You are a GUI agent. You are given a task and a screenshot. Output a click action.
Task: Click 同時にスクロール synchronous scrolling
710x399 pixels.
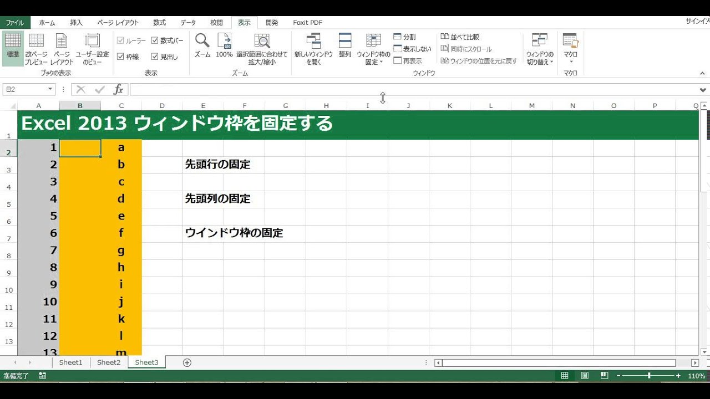466,49
